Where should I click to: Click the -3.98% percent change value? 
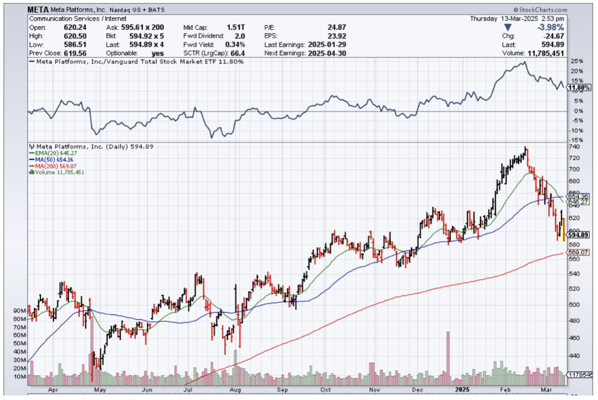551,27
